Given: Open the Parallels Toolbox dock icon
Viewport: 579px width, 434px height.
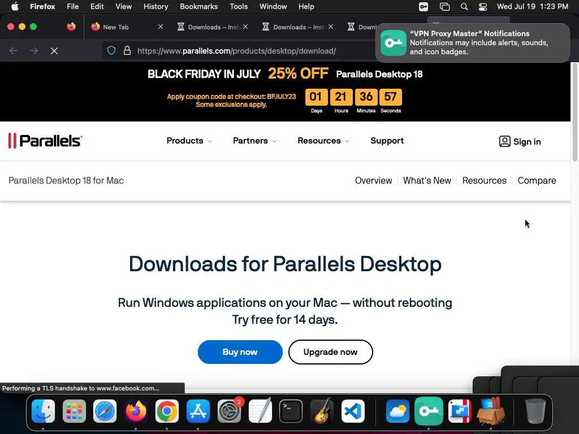Looking at the screenshot, I should click(460, 411).
